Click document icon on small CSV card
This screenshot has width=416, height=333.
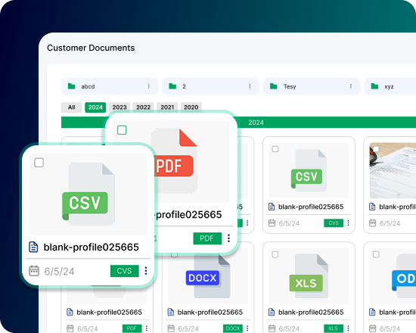[x=272, y=207]
